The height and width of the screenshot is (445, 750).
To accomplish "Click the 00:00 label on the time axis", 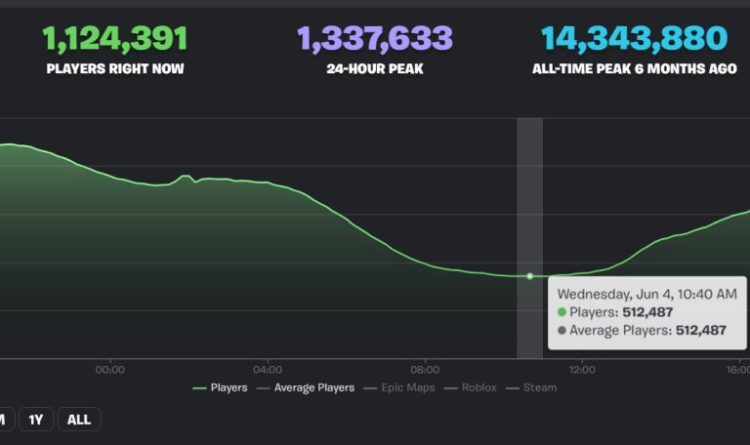I will click(x=110, y=369).
